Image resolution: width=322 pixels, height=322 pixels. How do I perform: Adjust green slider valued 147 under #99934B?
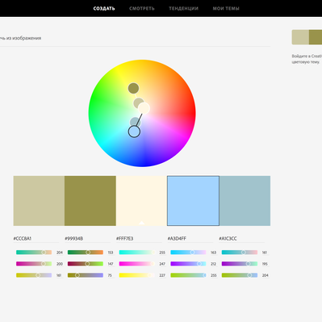86,264
